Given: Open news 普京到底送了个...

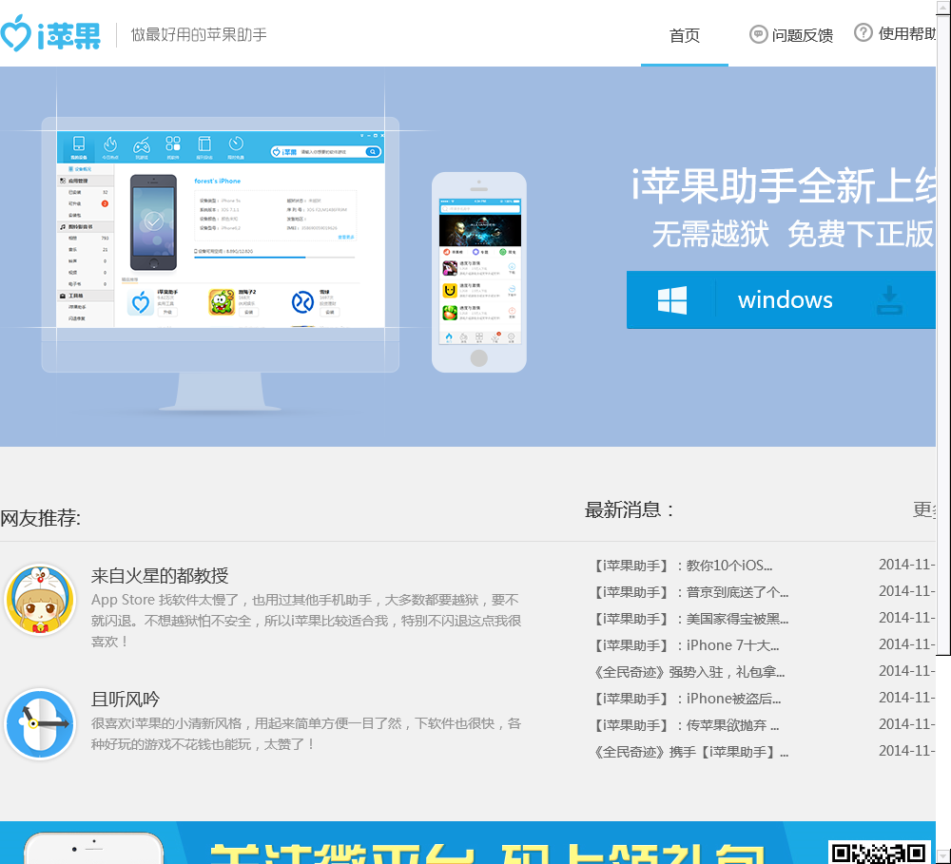Looking at the screenshot, I should (691, 592).
